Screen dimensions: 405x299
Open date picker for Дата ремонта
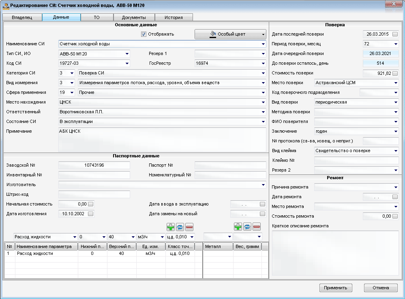tap(395, 197)
